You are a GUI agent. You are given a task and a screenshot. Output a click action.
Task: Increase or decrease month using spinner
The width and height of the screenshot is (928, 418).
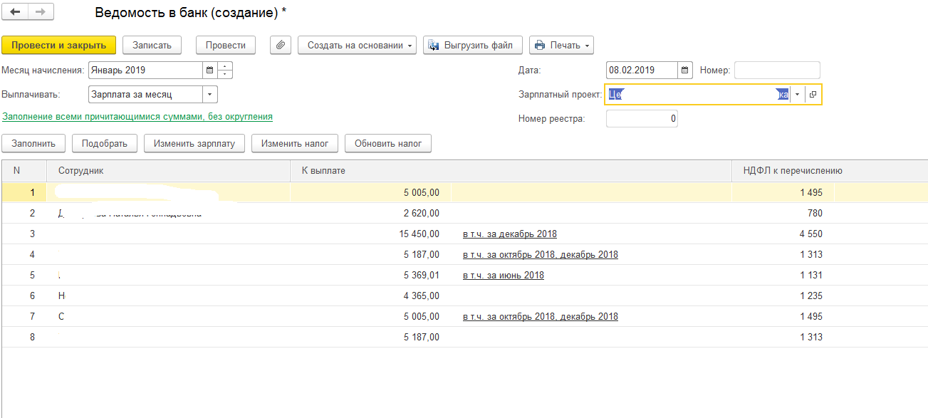click(x=225, y=70)
